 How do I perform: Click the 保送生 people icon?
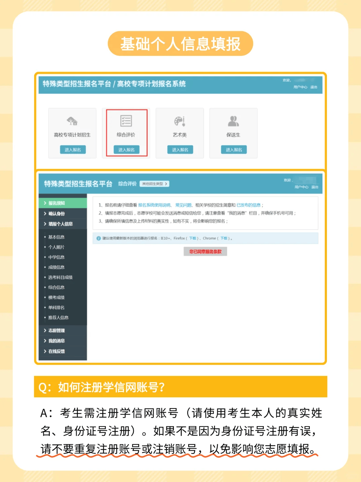tap(233, 121)
